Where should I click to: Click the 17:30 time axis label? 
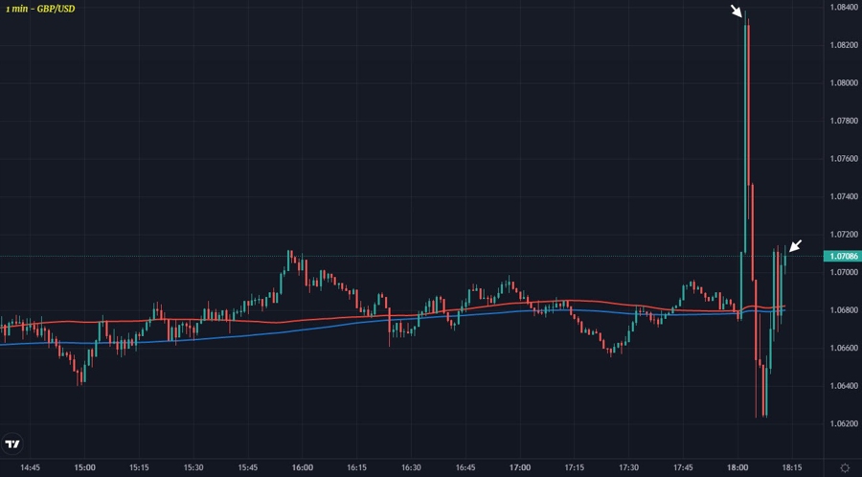[x=629, y=467]
